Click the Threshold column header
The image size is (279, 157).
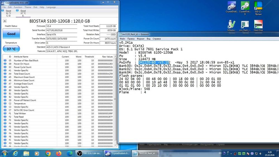(88, 57)
